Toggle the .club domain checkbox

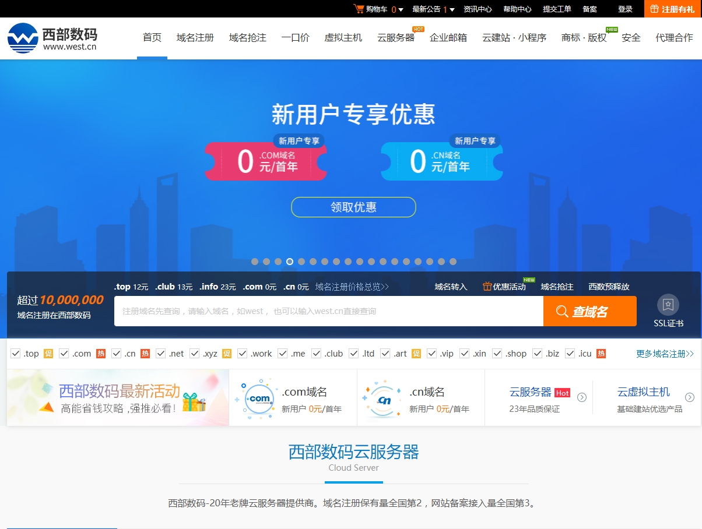[x=317, y=353]
